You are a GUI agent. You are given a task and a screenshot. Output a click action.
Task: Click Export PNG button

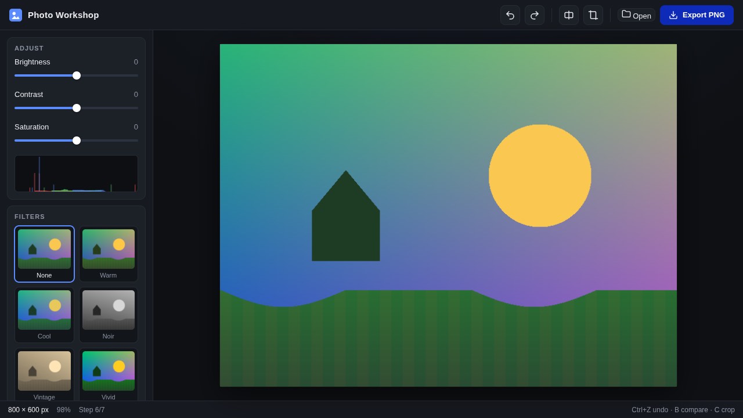tap(697, 15)
